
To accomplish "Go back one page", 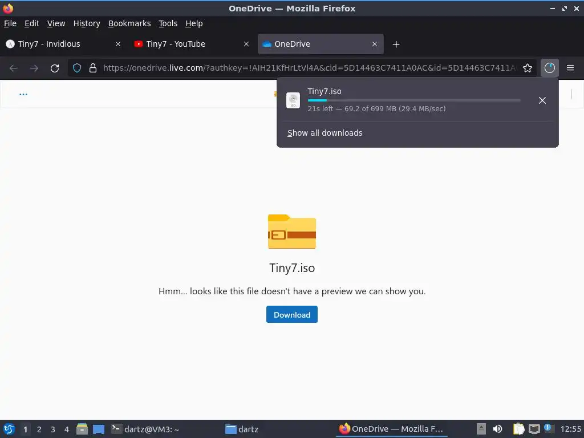I will point(14,68).
